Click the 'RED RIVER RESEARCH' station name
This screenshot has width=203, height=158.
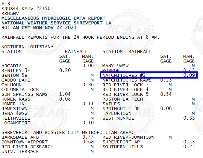pos(27,147)
